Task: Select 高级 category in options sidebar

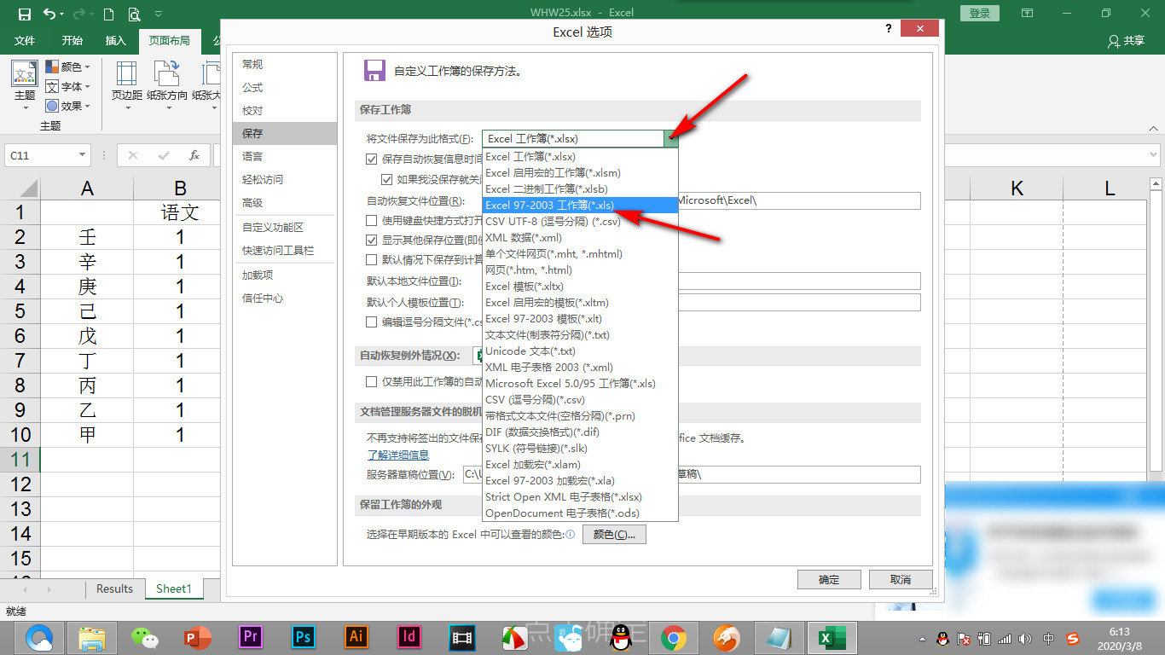Action: click(x=285, y=203)
